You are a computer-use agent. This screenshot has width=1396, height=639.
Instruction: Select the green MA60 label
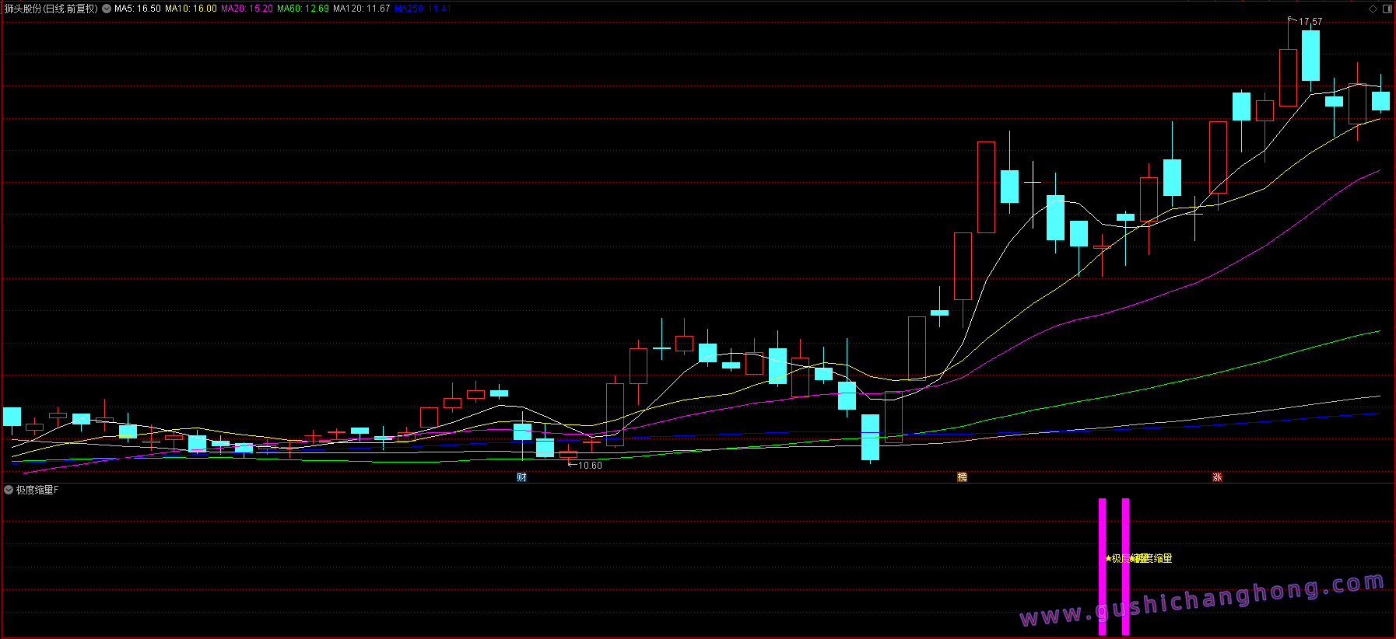303,9
